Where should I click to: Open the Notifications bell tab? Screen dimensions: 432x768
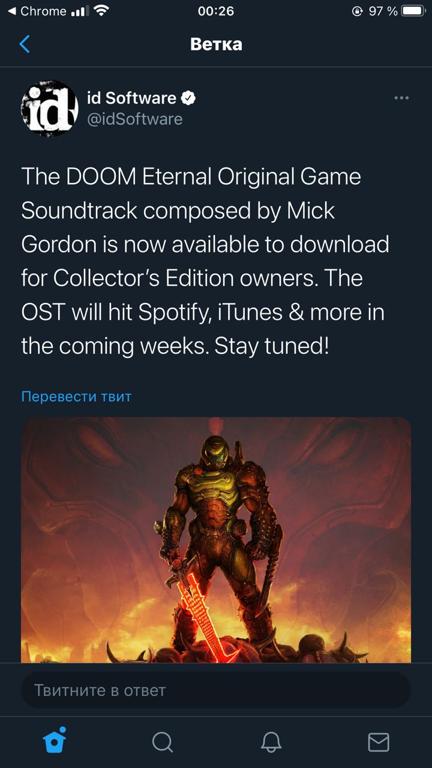coord(271,742)
